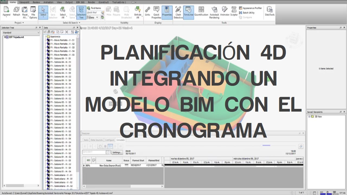Open the Batch Utility
This screenshot has width=347, height=195.
[x=247, y=13]
